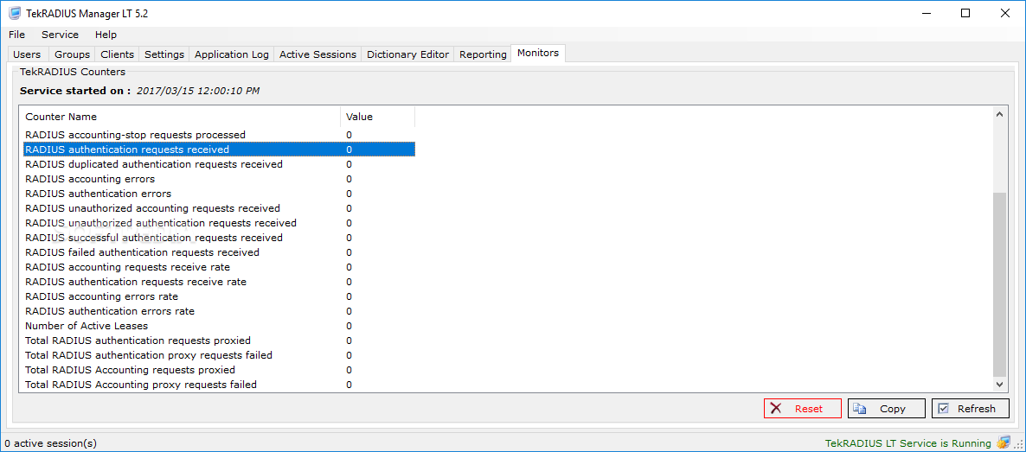Click the TekRADIUS app icon in title bar

(13, 13)
